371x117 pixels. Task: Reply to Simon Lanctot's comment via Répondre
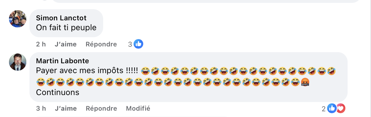pos(101,44)
